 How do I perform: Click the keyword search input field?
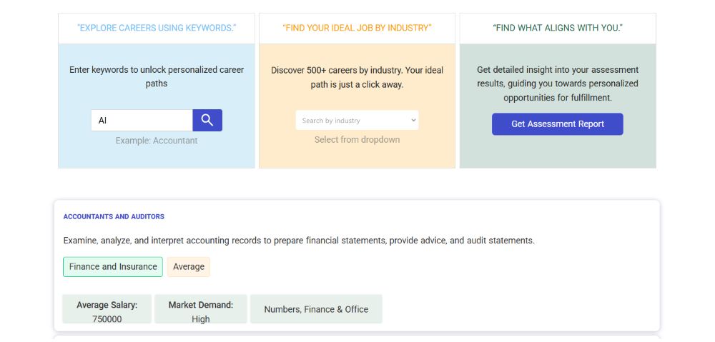pyautogui.click(x=142, y=121)
